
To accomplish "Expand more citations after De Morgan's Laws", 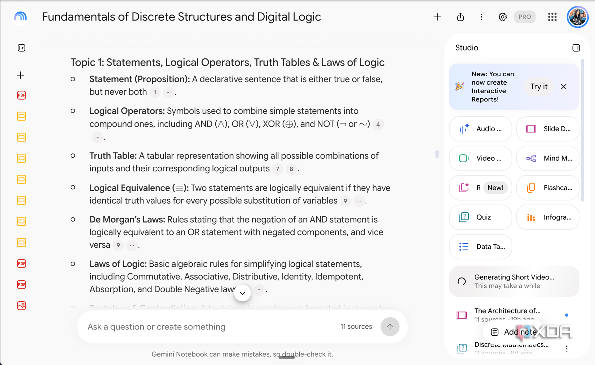I will (132, 245).
